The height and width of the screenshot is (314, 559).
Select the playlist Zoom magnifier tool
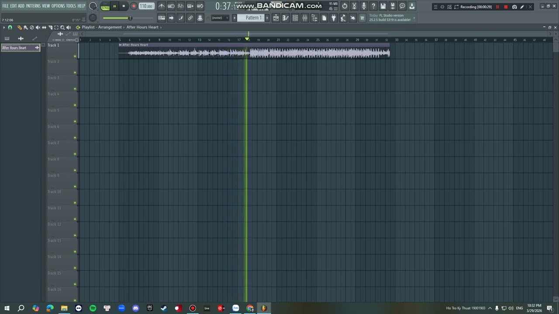pos(62,27)
